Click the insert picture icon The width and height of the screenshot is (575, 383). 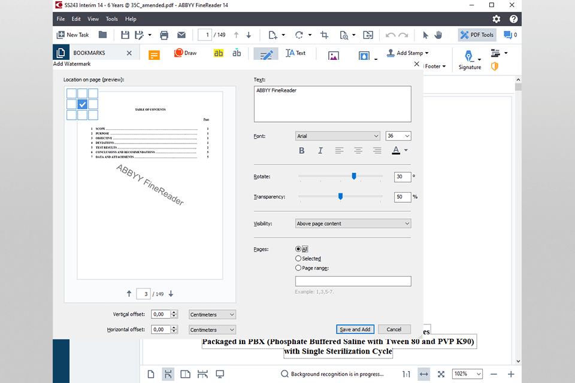[334, 56]
